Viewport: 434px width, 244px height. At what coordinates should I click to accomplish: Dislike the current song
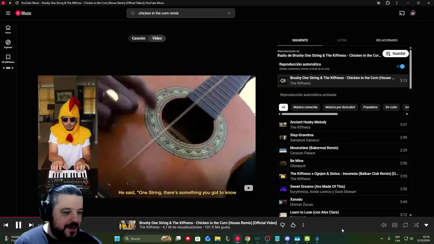(282, 225)
